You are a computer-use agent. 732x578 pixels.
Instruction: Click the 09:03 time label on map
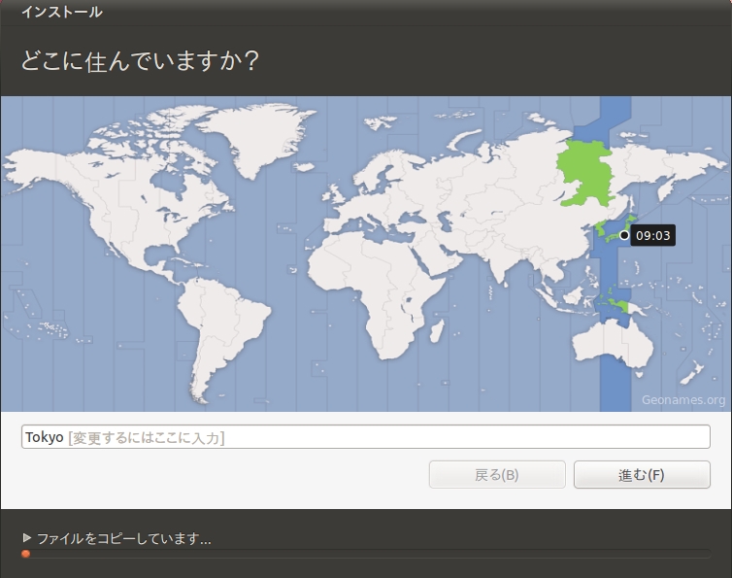click(x=652, y=235)
